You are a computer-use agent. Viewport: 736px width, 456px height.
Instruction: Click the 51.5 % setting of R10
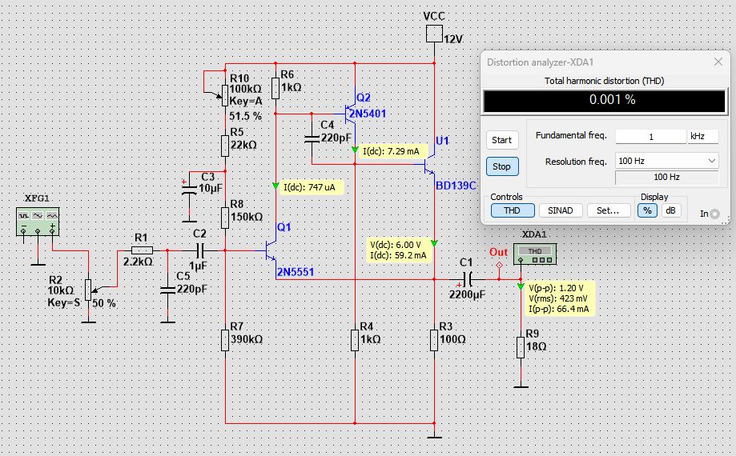pyautogui.click(x=246, y=116)
